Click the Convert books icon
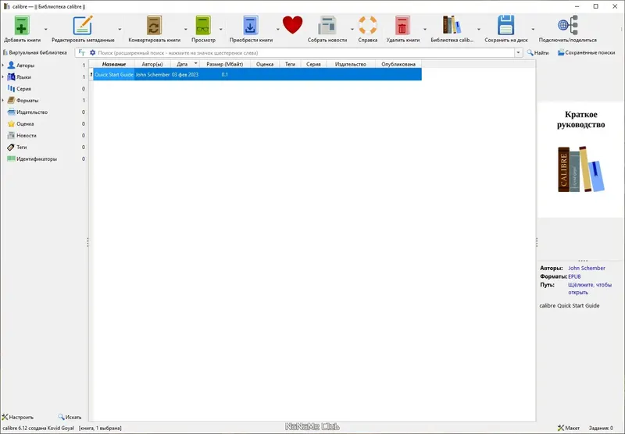Viewport: 625px width, 434px height. coord(154,26)
